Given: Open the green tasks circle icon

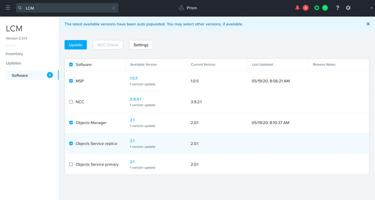Looking at the screenshot, I should point(316,8).
